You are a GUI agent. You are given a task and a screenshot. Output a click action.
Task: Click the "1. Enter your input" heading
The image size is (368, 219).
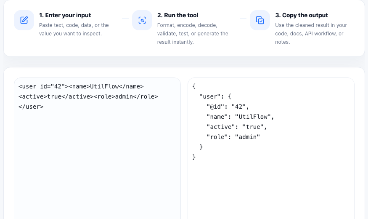point(65,15)
